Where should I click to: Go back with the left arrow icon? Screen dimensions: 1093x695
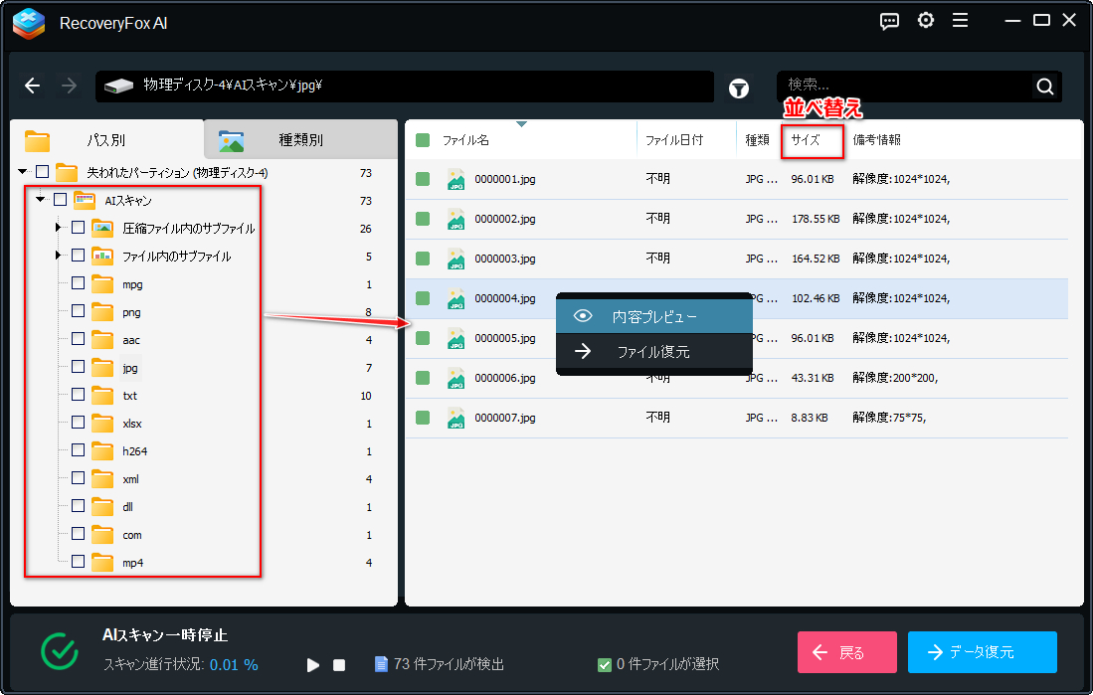[32, 86]
